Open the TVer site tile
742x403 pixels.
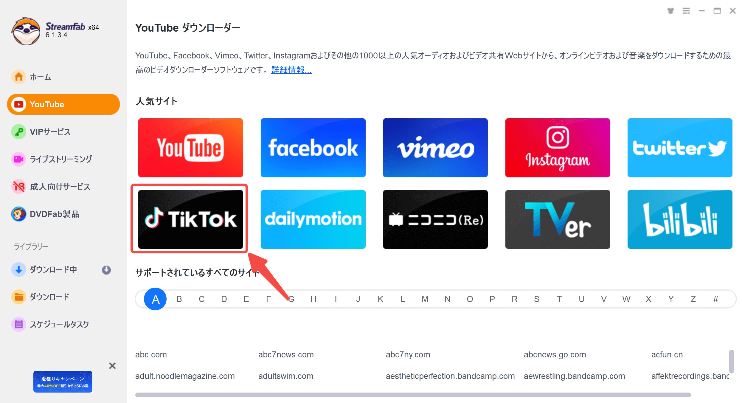point(558,219)
